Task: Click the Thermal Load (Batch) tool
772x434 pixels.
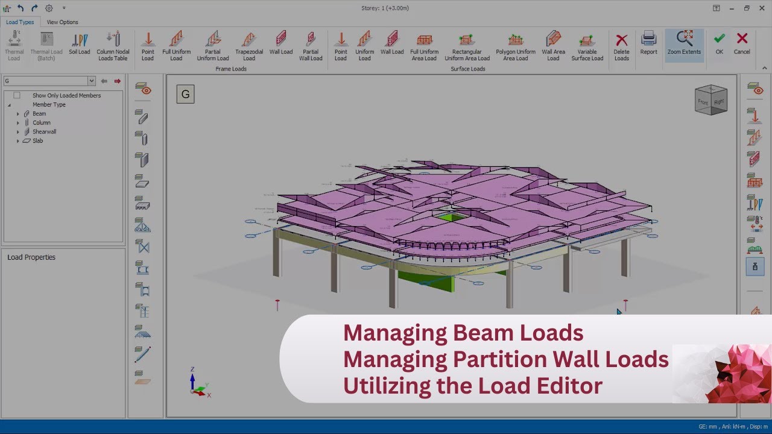Action: pos(46,46)
